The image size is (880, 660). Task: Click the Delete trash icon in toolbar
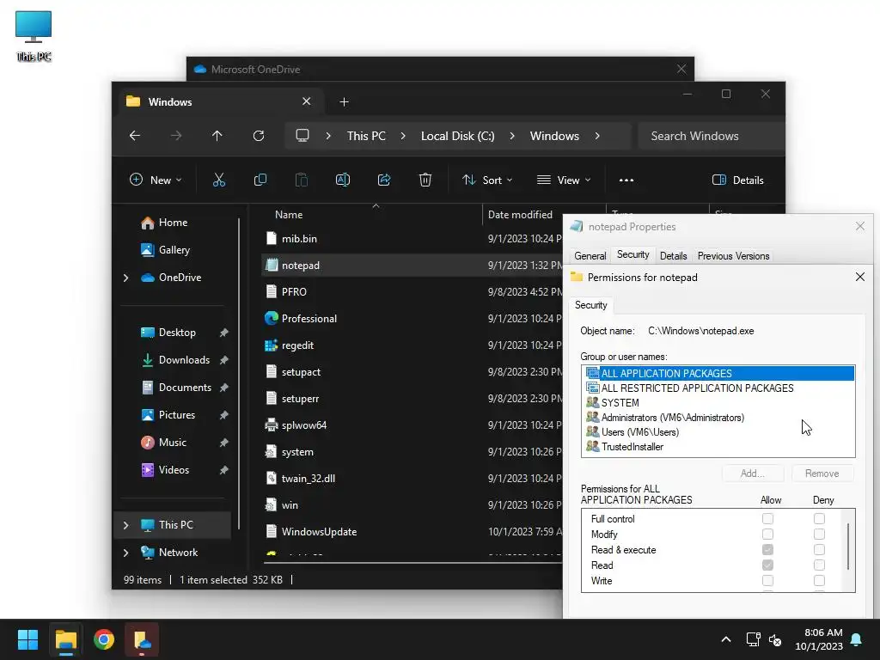point(425,180)
